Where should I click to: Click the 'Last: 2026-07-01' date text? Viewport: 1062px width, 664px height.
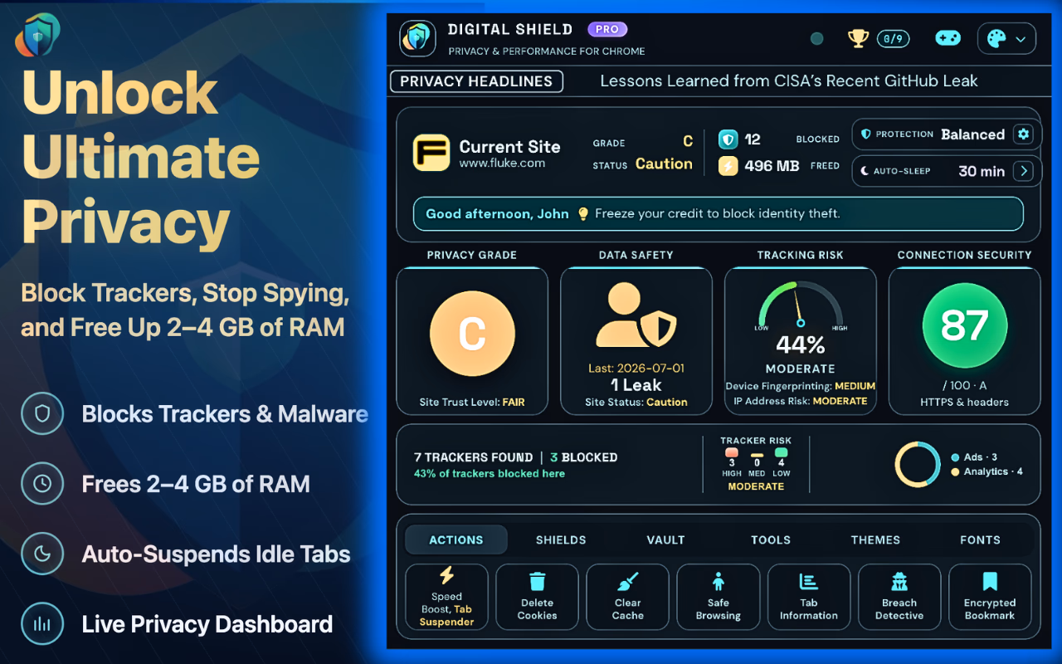(636, 368)
